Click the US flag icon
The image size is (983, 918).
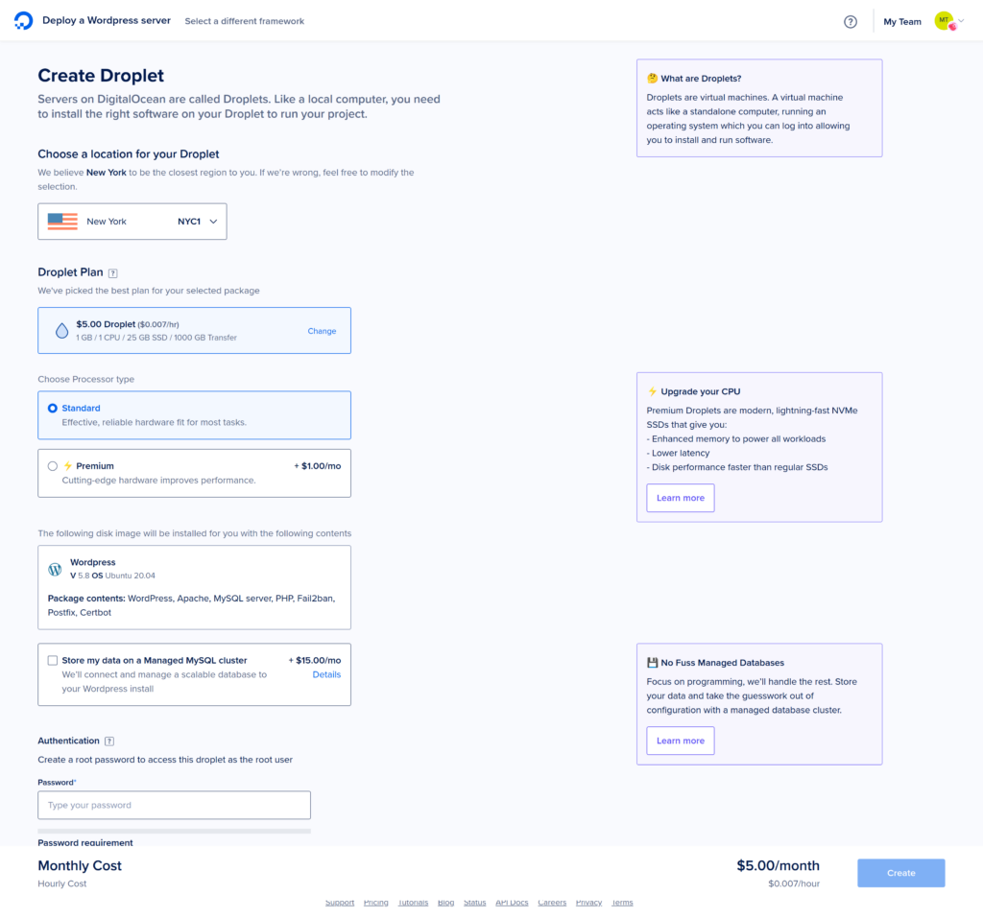pos(62,222)
